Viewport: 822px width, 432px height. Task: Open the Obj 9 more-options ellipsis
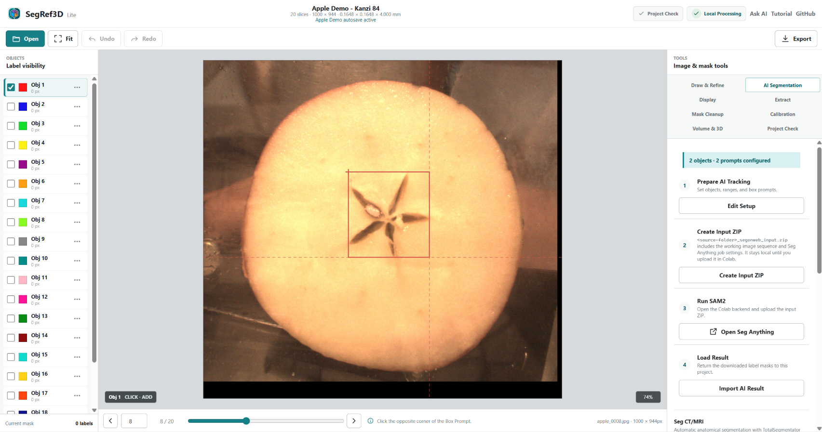pyautogui.click(x=77, y=241)
